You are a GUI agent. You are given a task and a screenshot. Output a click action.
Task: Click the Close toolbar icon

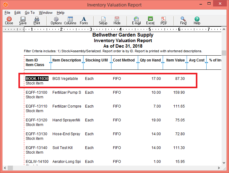pos(9,21)
